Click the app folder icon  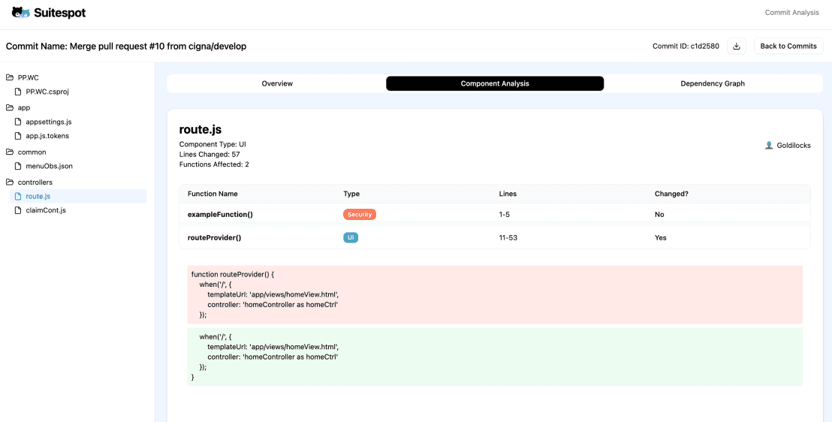10,108
